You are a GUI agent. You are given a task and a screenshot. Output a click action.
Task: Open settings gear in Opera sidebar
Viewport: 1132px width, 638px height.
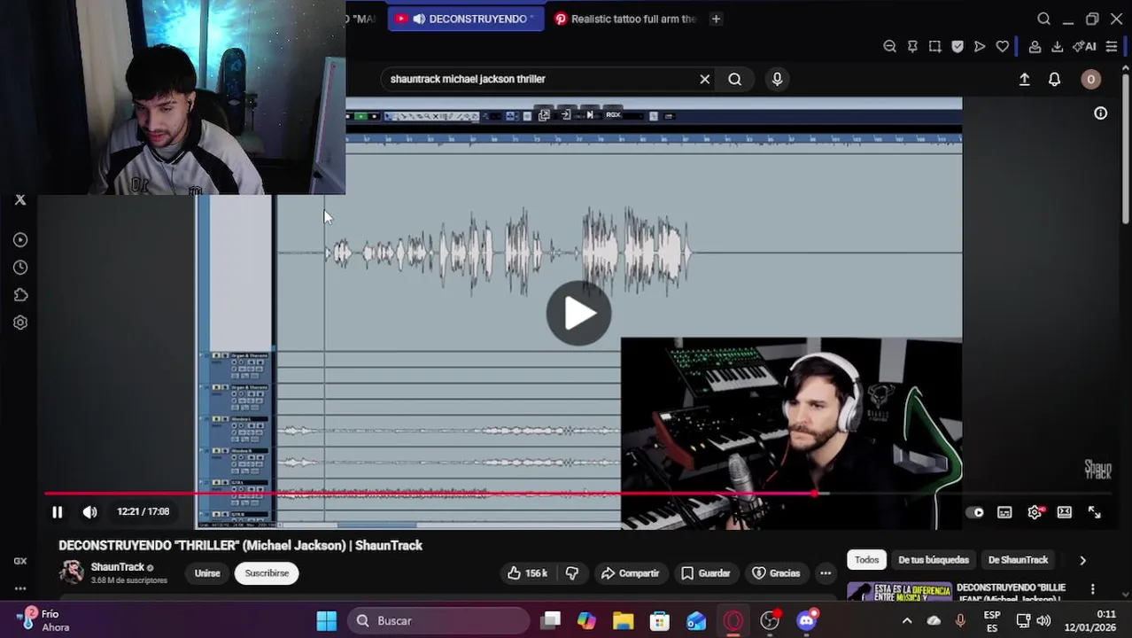click(x=20, y=323)
